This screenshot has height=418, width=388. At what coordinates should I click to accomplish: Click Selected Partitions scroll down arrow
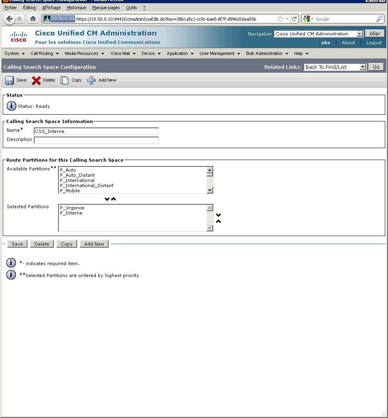[x=210, y=228]
